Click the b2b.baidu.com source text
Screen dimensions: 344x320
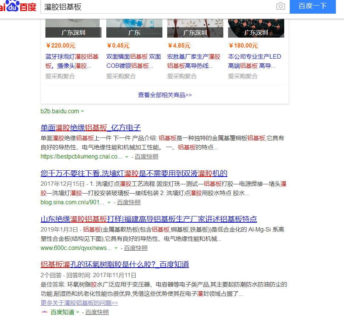tap(60, 111)
